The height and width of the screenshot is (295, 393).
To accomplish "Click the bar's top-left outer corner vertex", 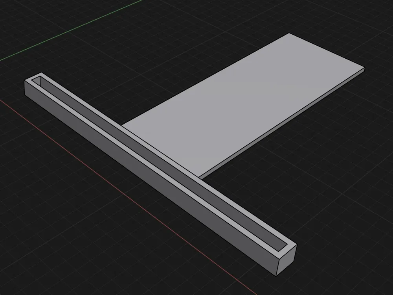I will point(24,81).
